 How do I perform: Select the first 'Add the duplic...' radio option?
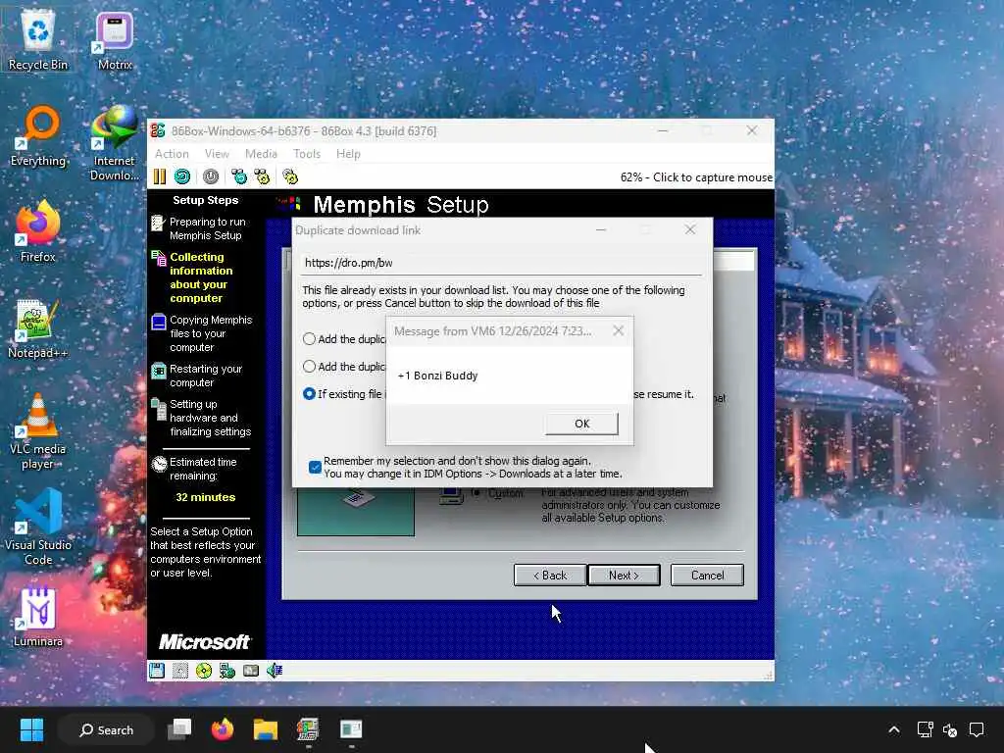tap(309, 338)
